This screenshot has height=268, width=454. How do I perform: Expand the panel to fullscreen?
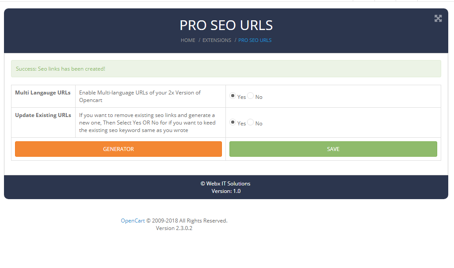tap(438, 19)
